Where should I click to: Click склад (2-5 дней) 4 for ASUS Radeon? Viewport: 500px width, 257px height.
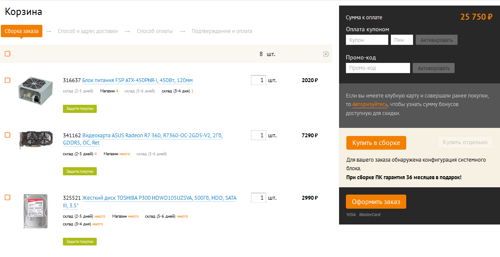[80, 154]
